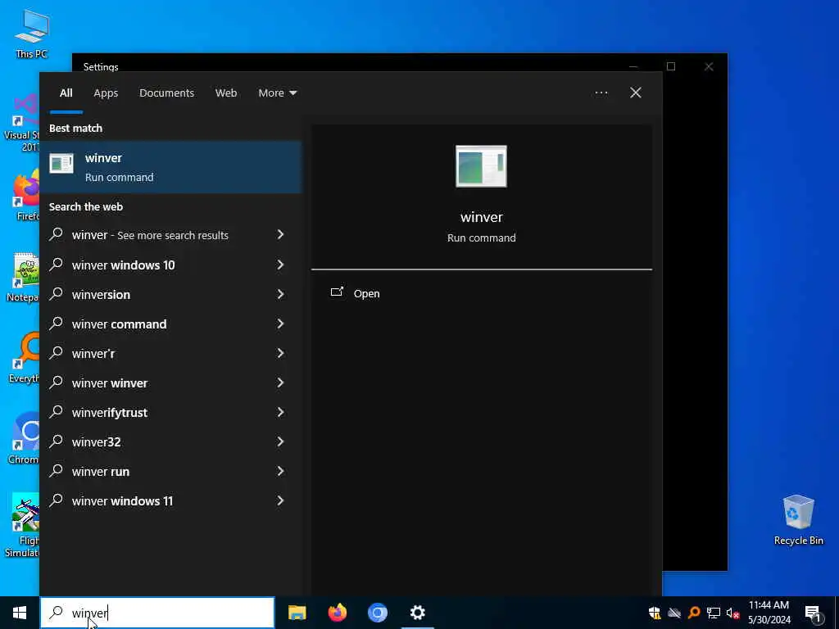The height and width of the screenshot is (629, 839).
Task: Select 'winver windows 11' web suggestion
Action: [122, 501]
